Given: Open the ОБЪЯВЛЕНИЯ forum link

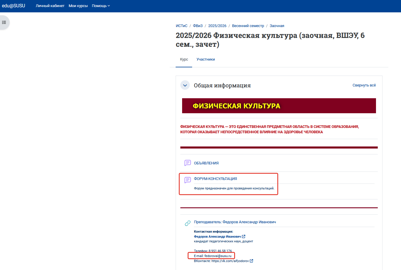Looking at the screenshot, I should pyautogui.click(x=206, y=163).
